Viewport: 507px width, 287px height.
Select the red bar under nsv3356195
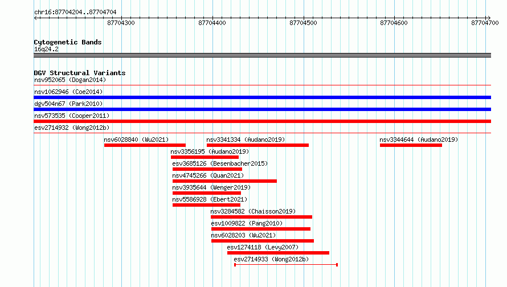coord(205,157)
